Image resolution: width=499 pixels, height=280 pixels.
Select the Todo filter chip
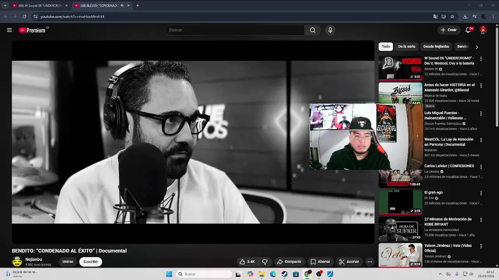click(386, 47)
